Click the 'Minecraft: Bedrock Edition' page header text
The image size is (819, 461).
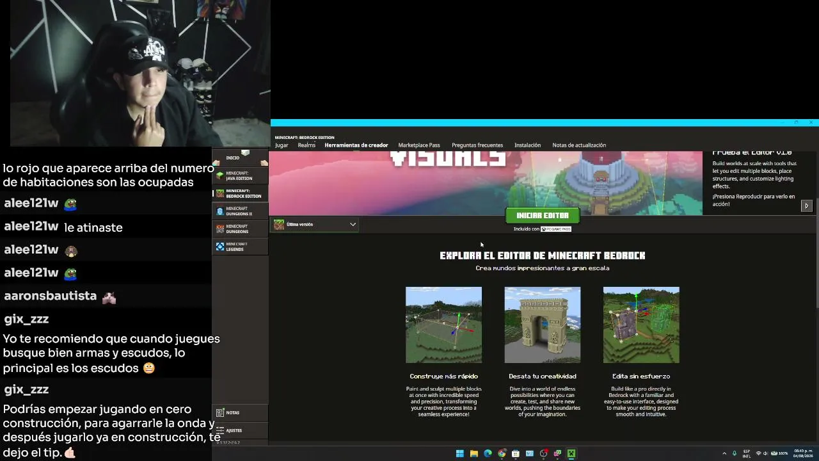pos(305,138)
